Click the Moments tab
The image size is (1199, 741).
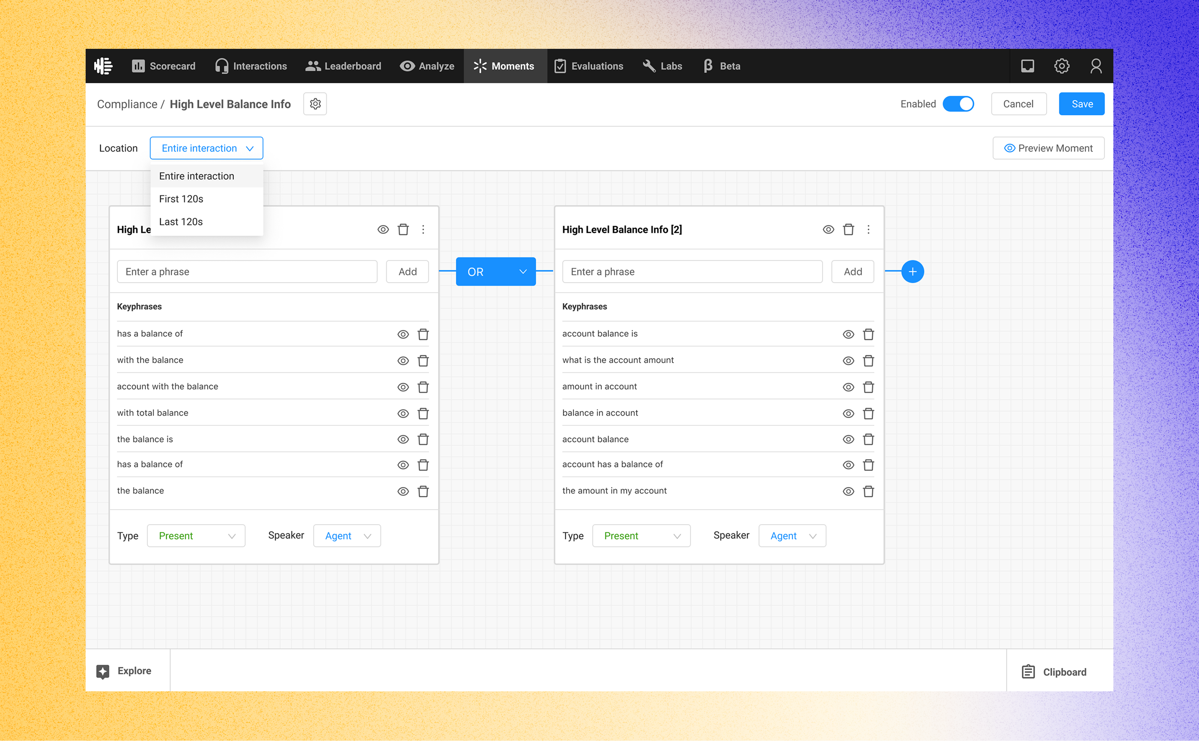pos(505,66)
